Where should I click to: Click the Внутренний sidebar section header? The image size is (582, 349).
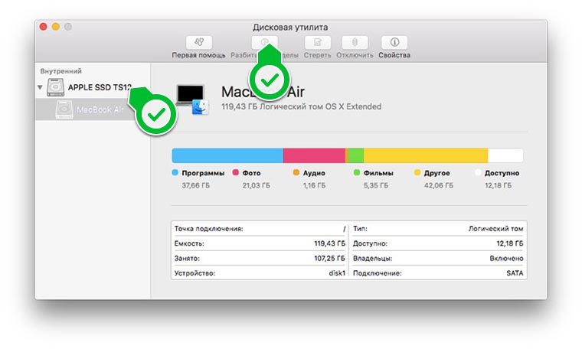[x=60, y=71]
